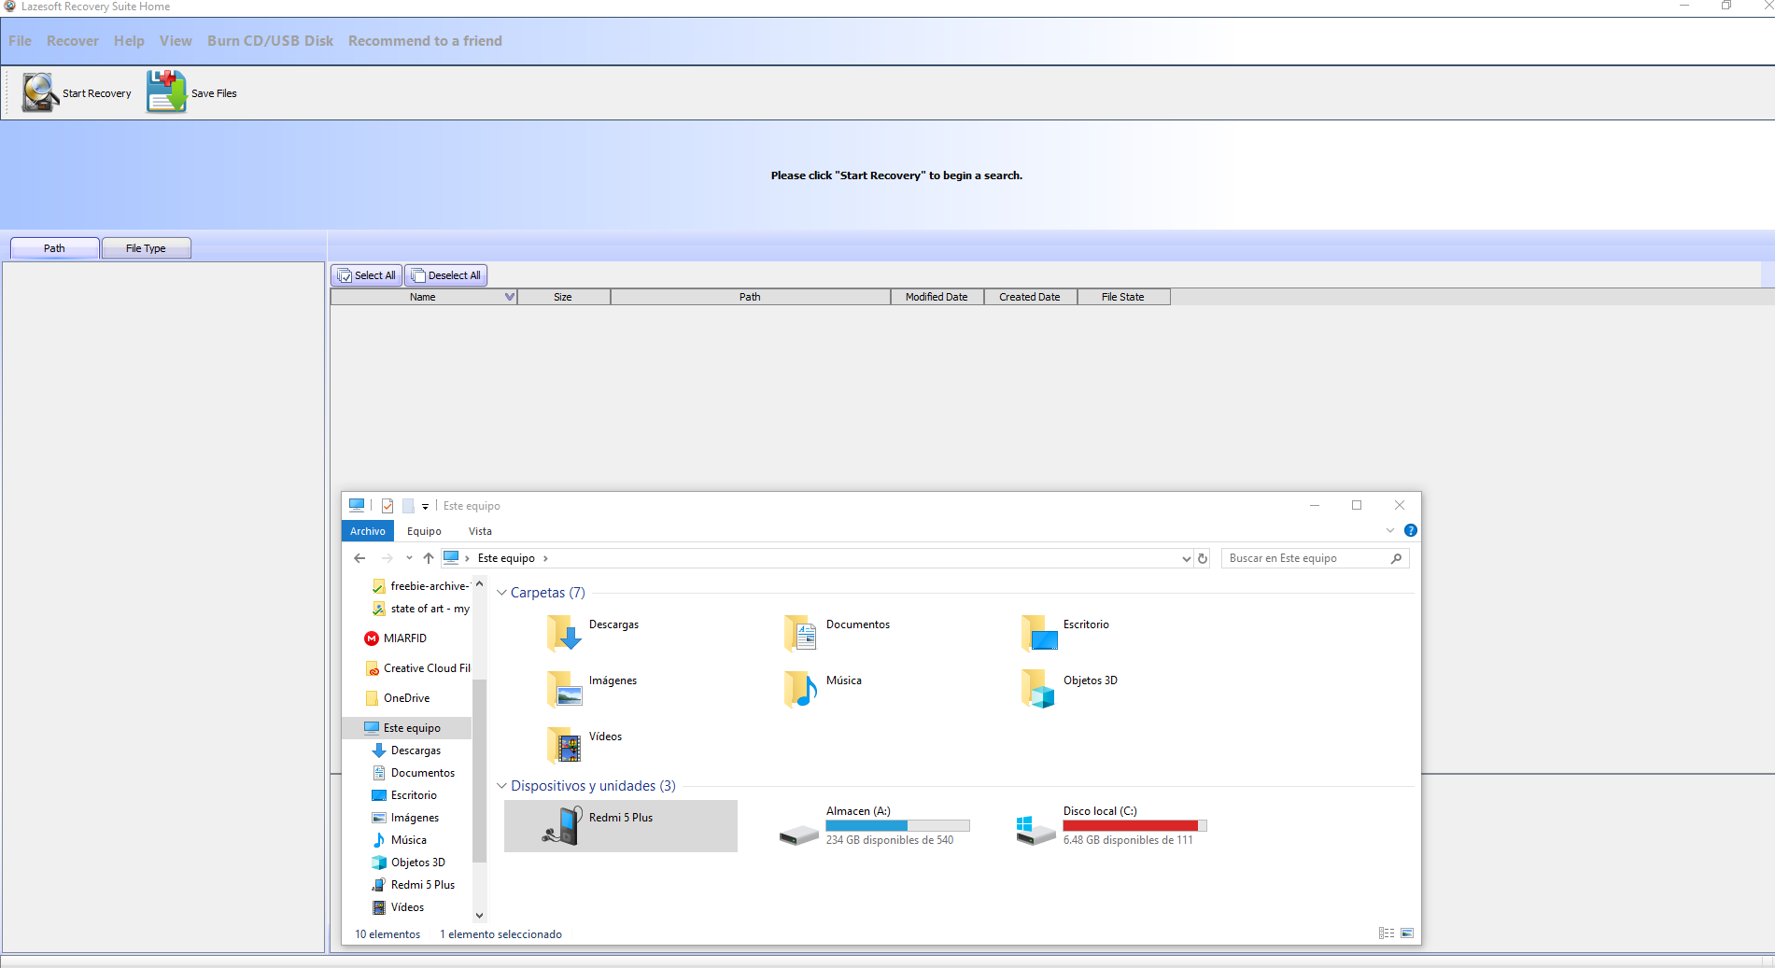Open Explorer help icon

[1410, 530]
